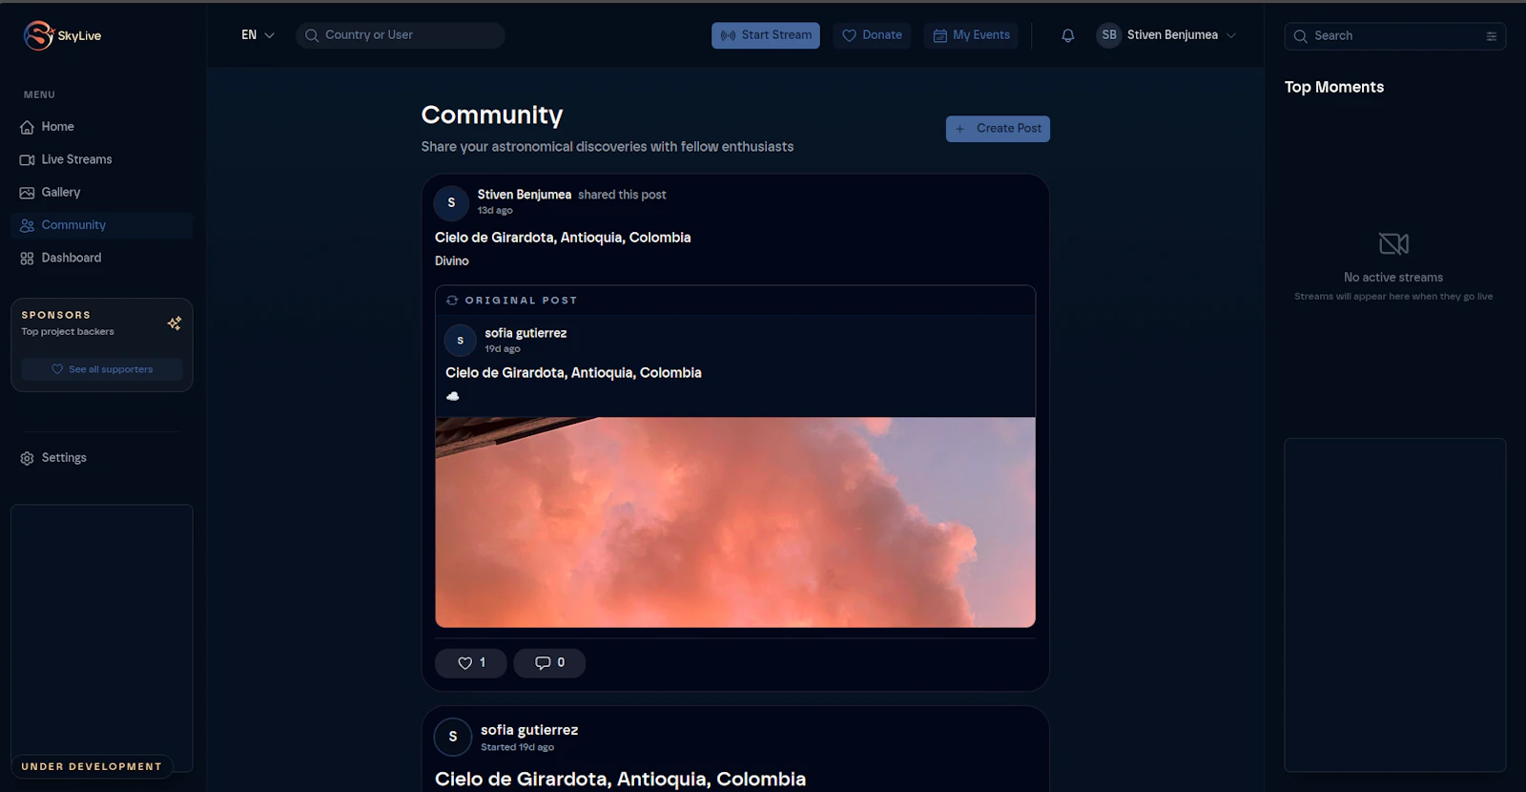The image size is (1526, 792).
Task: Click the 'No active streams' text
Action: point(1393,278)
